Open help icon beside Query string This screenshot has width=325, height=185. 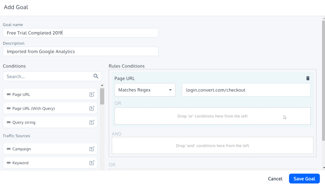pyautogui.click(x=92, y=122)
